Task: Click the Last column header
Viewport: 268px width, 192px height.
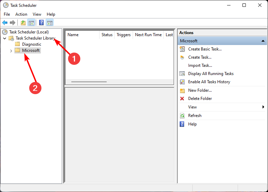Action: (169, 35)
